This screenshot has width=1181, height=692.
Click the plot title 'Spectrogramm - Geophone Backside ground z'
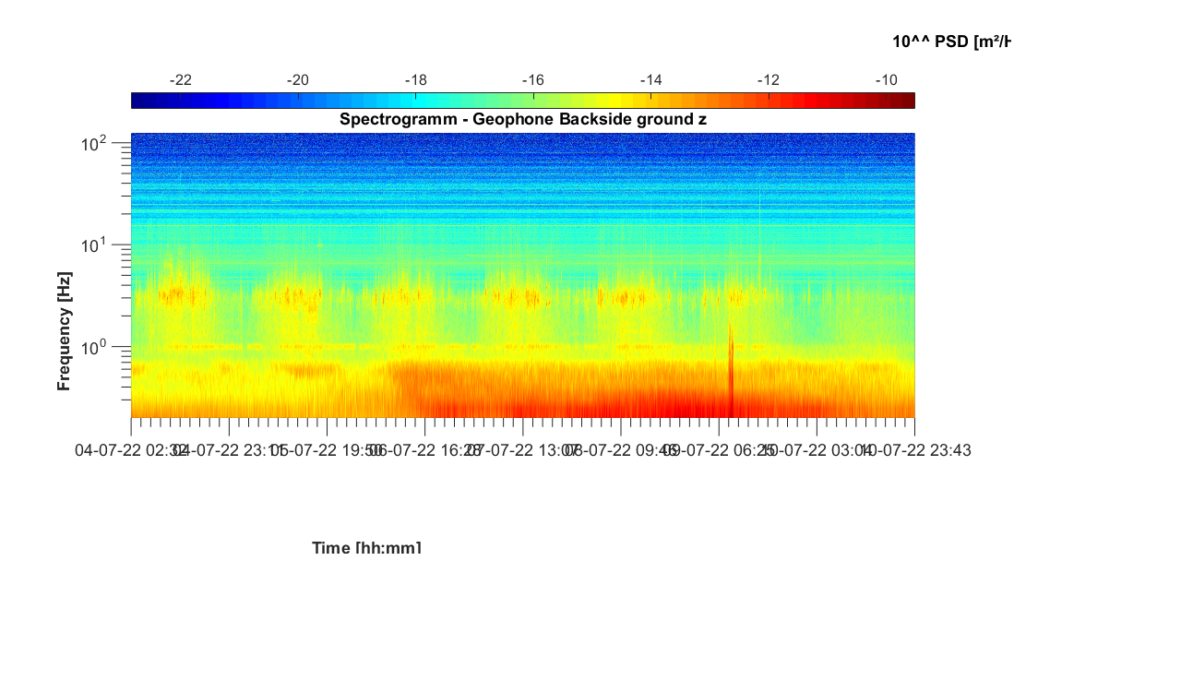pos(522,119)
